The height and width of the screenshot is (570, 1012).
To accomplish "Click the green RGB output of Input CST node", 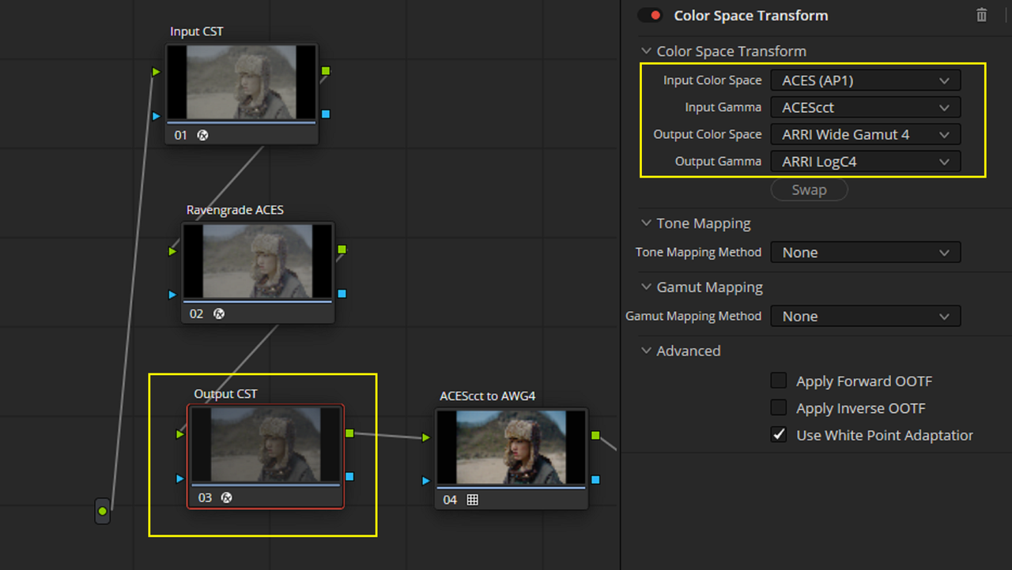I will tap(326, 71).
